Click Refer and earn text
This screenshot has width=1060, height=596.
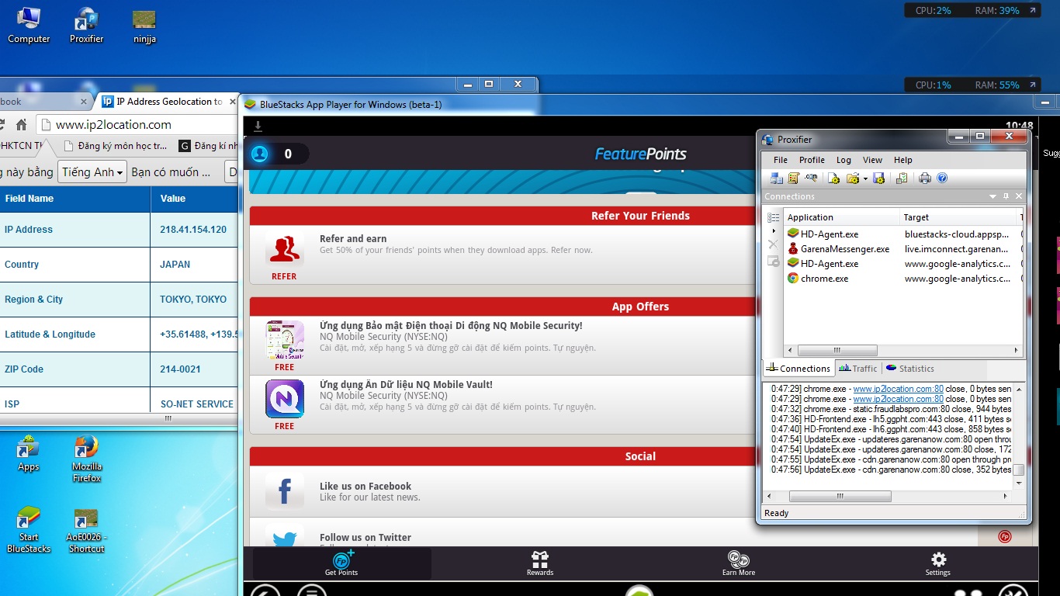pyautogui.click(x=353, y=238)
